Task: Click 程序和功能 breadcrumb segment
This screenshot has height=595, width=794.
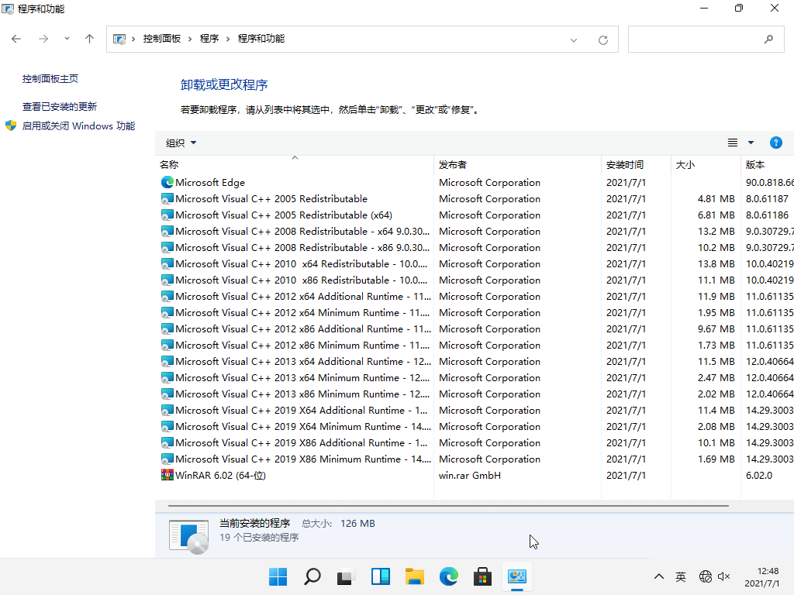Action: click(x=261, y=39)
